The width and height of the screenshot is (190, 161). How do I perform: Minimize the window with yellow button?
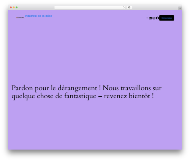point(14,8)
